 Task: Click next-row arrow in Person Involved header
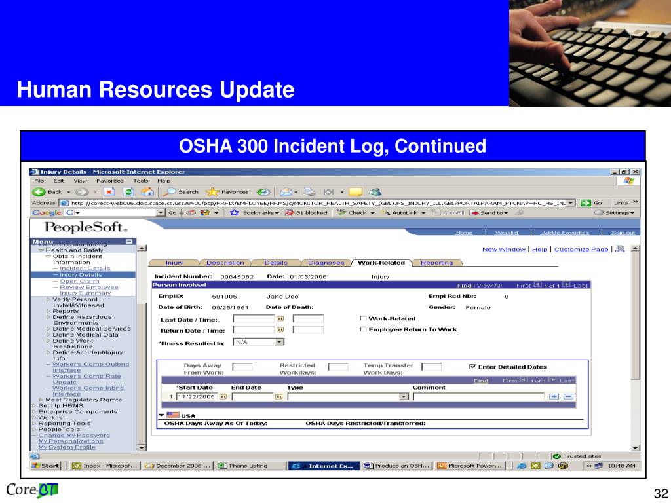pos(566,284)
